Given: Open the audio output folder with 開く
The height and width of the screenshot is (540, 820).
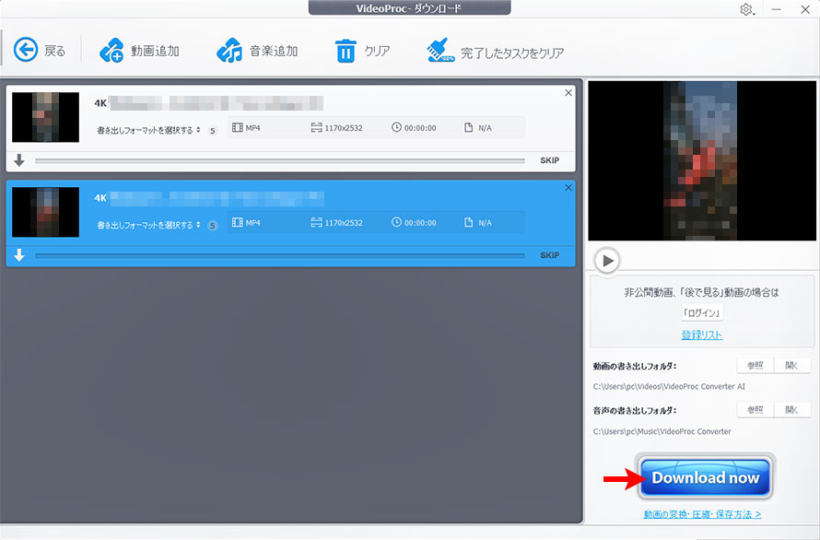Looking at the screenshot, I should click(x=791, y=410).
